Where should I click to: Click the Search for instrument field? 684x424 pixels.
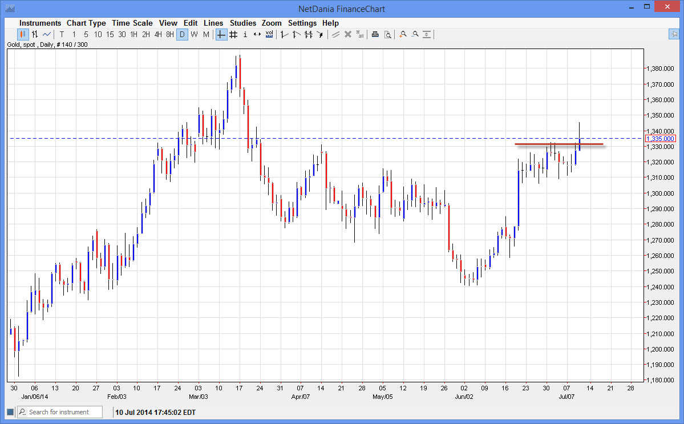coord(64,412)
